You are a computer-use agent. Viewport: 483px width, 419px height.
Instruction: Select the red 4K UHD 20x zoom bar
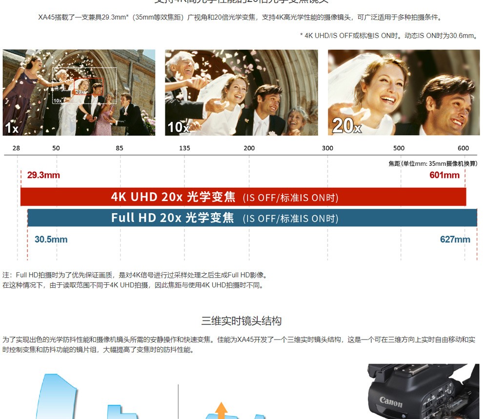click(x=243, y=197)
